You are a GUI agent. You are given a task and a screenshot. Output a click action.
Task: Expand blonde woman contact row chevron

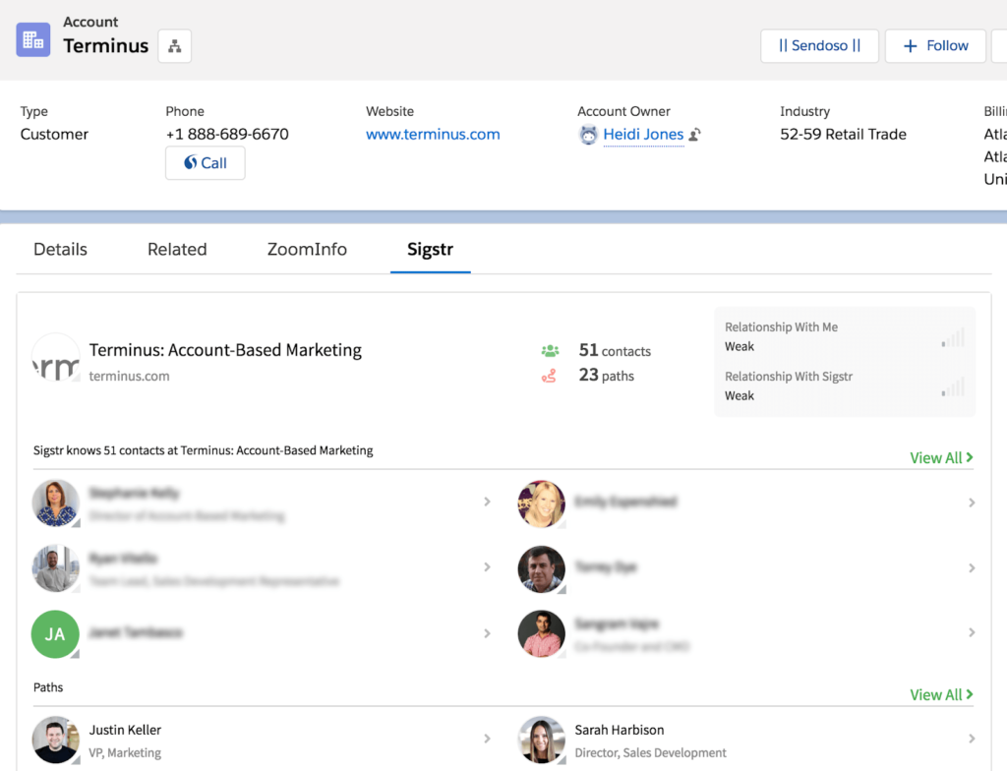click(972, 503)
